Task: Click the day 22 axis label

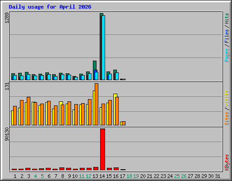Action: click(x=156, y=176)
